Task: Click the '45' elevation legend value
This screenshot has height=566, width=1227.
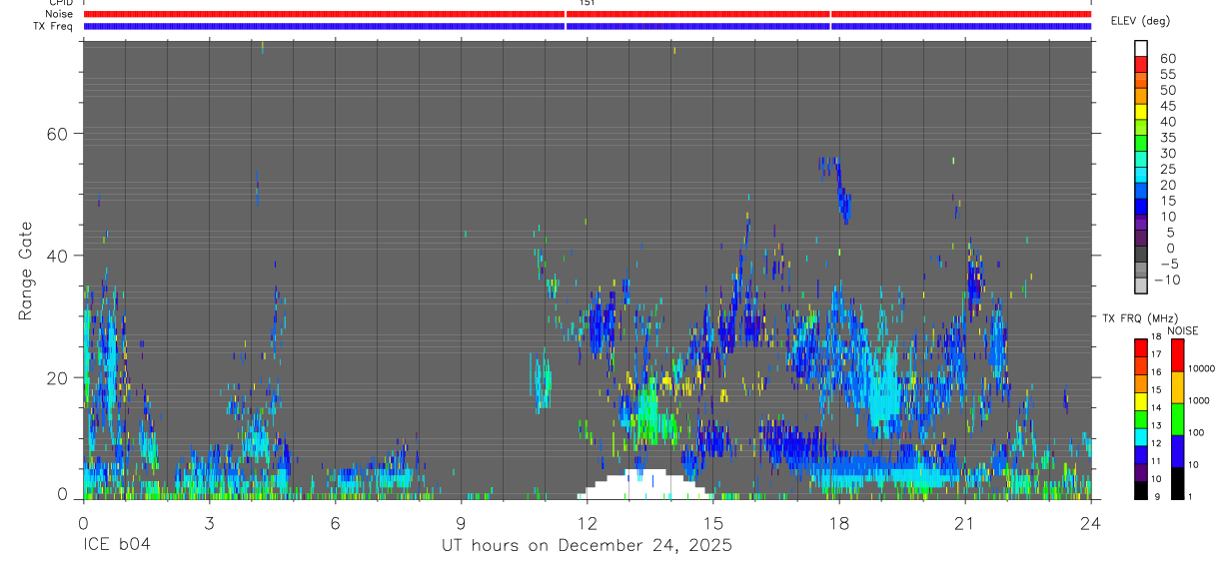Action: [x=1167, y=107]
